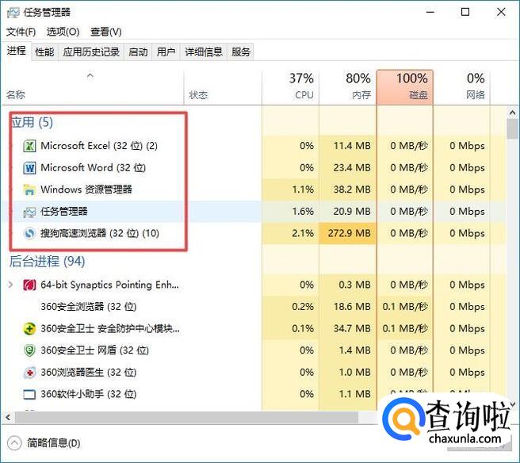Click the Task Manager title bar icon
The height and width of the screenshot is (463, 520).
click(13, 13)
